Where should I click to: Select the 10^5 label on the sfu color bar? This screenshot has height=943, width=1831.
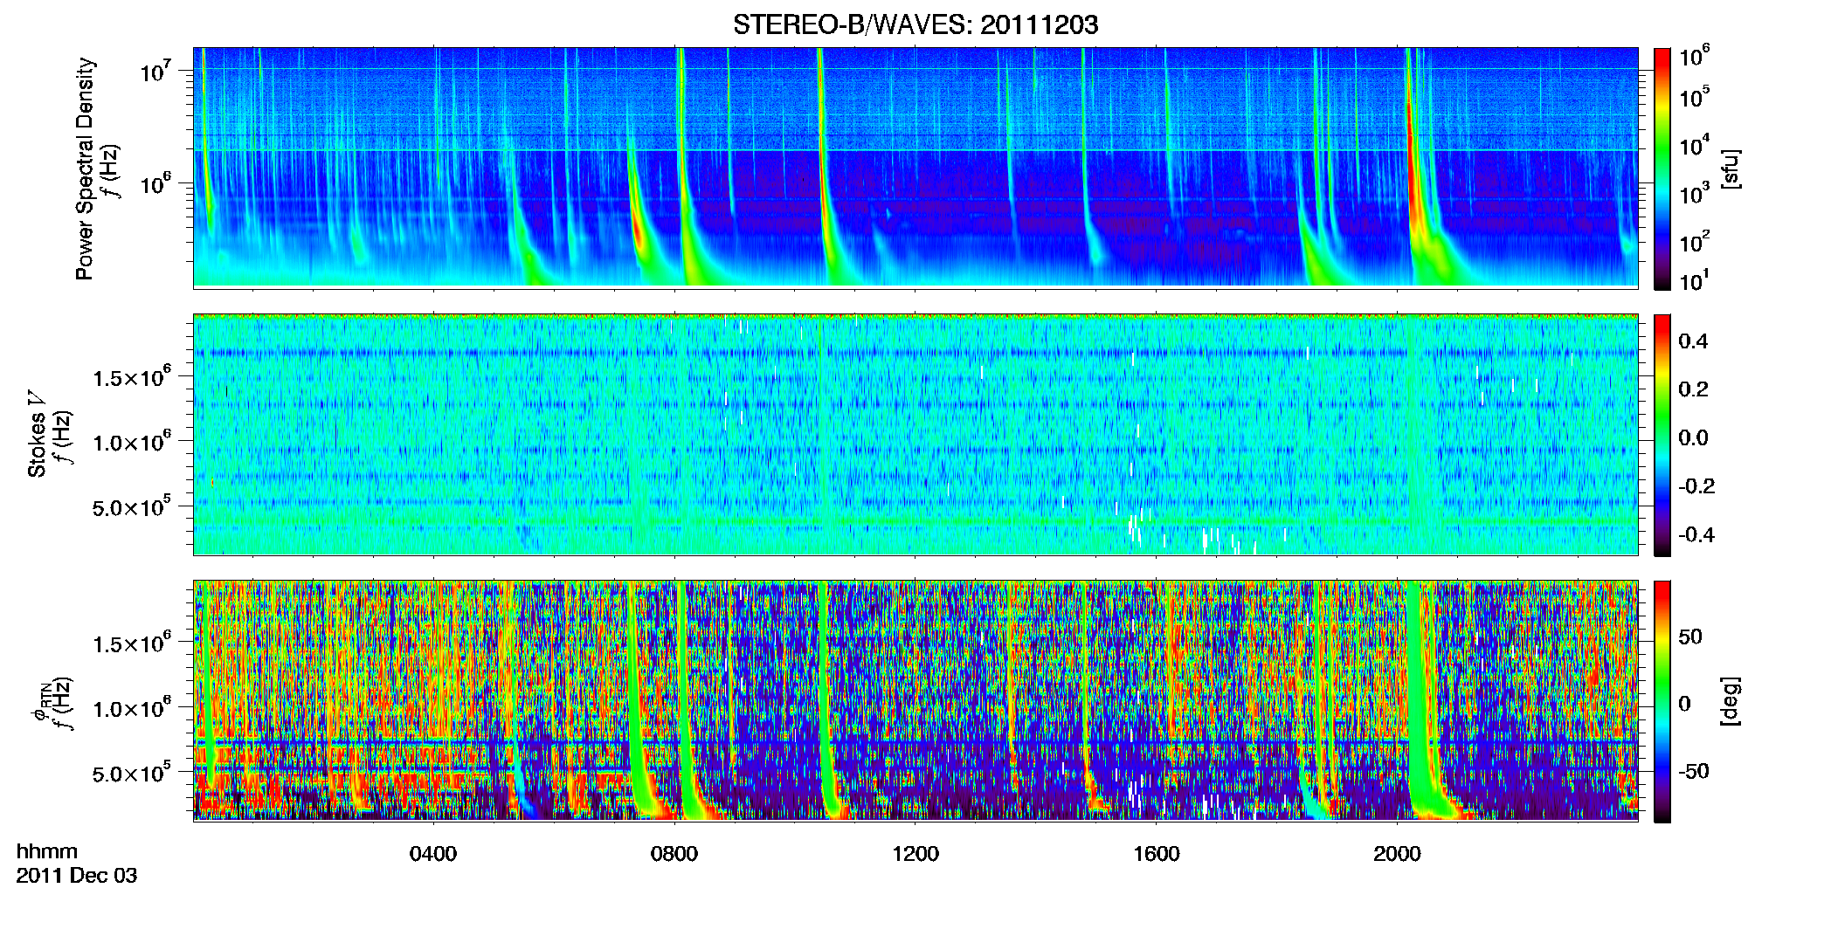tap(1694, 97)
